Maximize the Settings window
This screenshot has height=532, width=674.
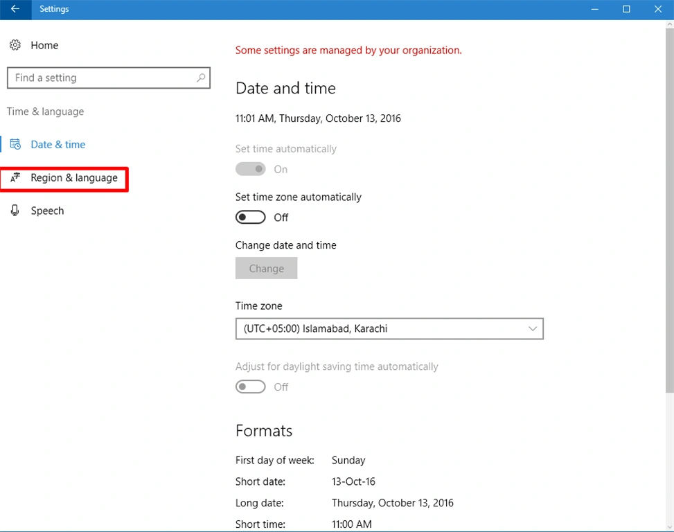pyautogui.click(x=626, y=9)
